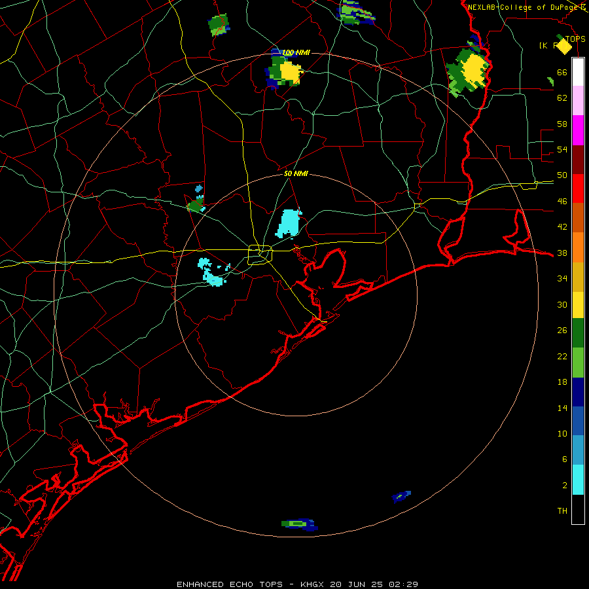The height and width of the screenshot is (589, 589).
Task: Click the bright red legend swatch
Action: 578,188
